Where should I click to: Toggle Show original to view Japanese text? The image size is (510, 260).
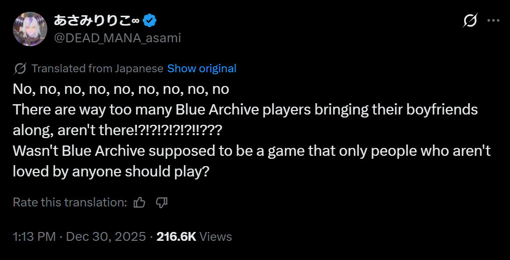coord(202,69)
